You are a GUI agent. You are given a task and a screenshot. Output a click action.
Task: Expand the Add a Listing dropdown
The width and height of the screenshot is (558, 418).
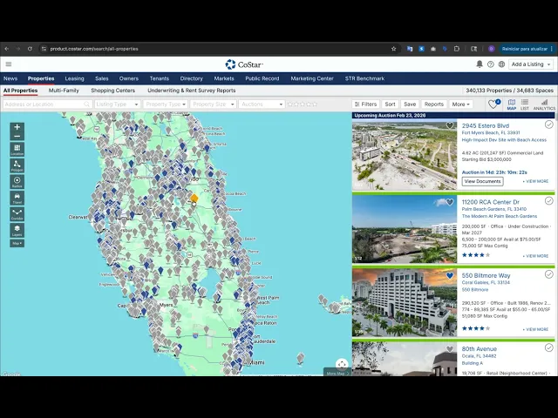(x=531, y=64)
